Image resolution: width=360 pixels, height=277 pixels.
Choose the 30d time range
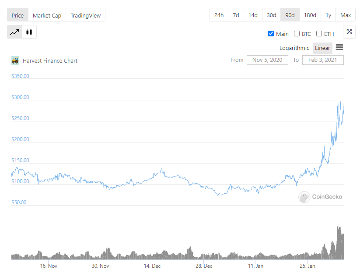click(271, 15)
